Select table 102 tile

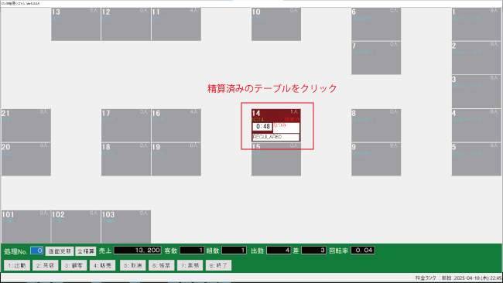(x=76, y=227)
